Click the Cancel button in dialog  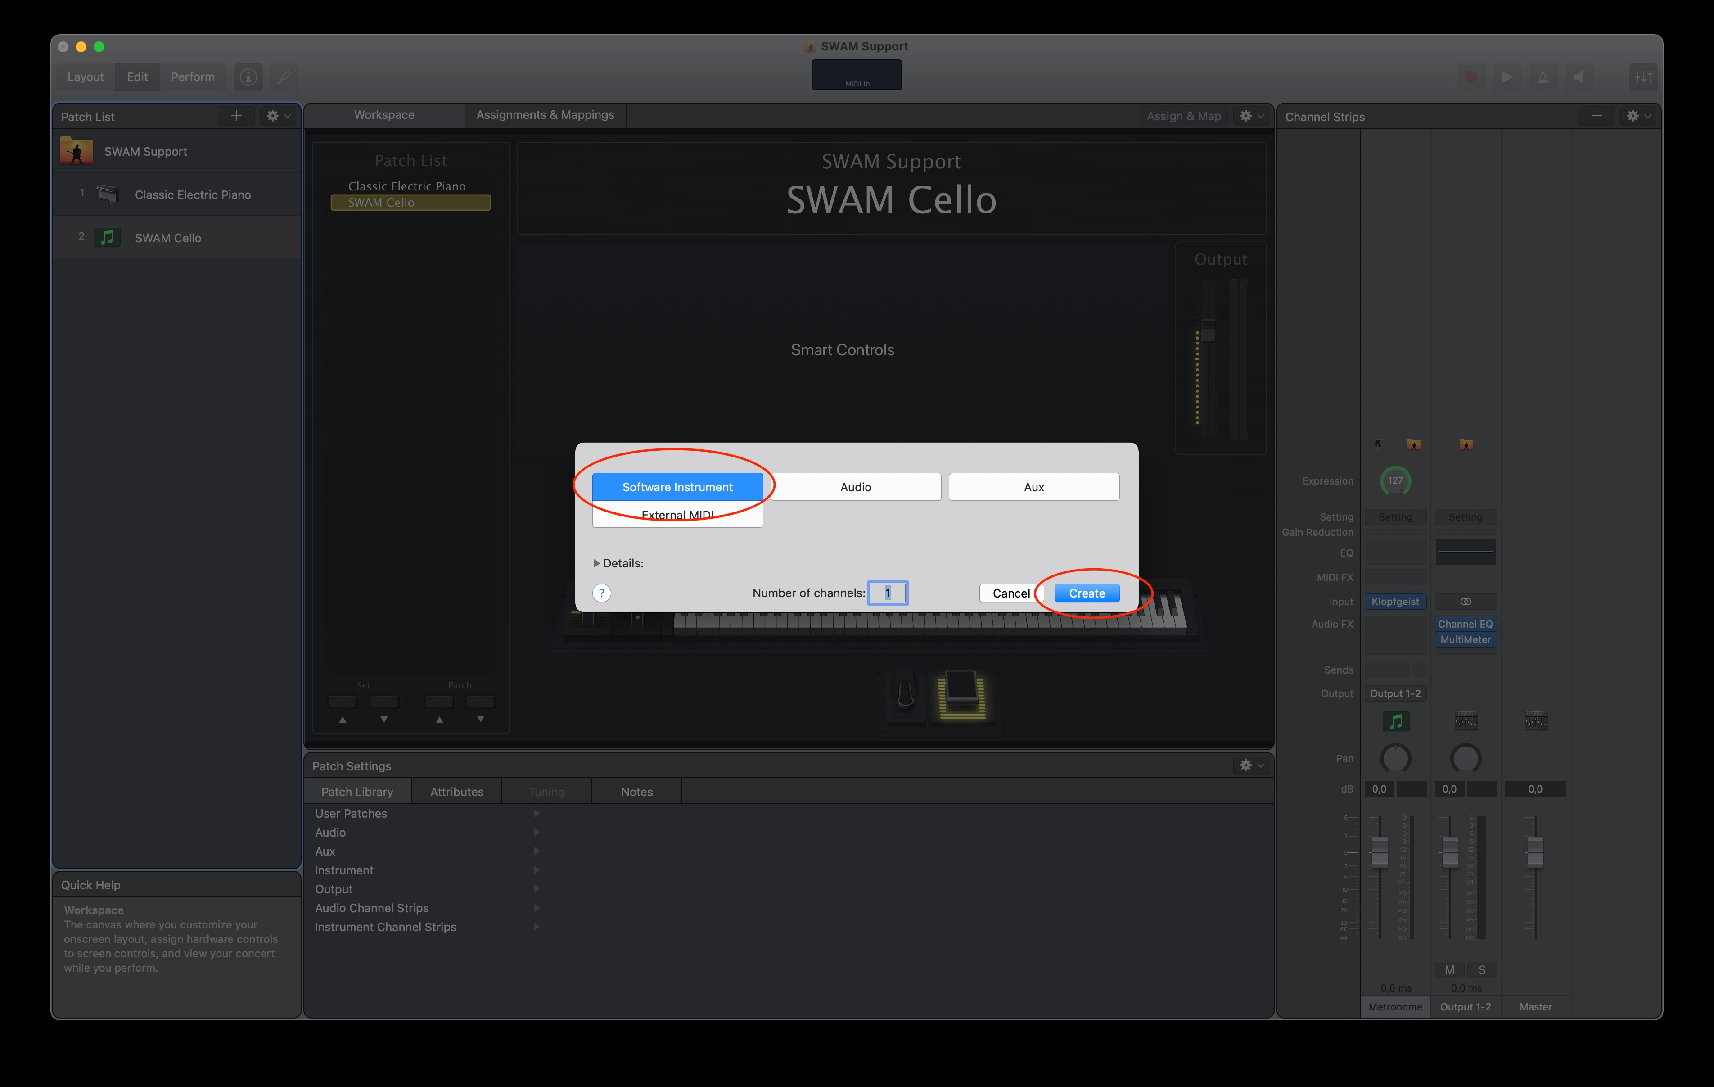tap(1011, 593)
